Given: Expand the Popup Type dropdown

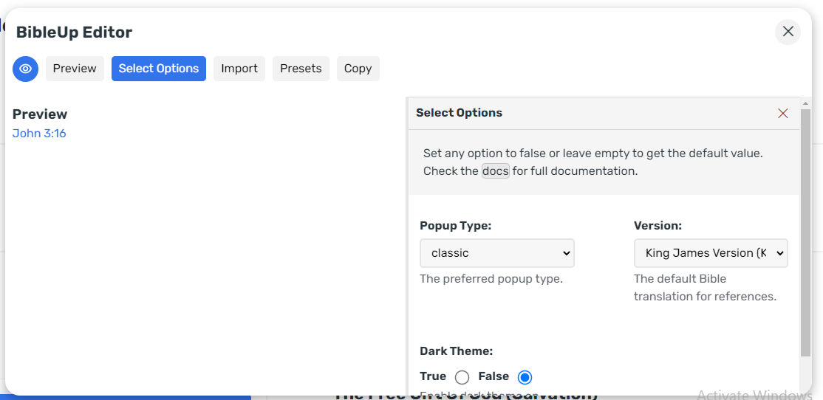Looking at the screenshot, I should (x=497, y=253).
